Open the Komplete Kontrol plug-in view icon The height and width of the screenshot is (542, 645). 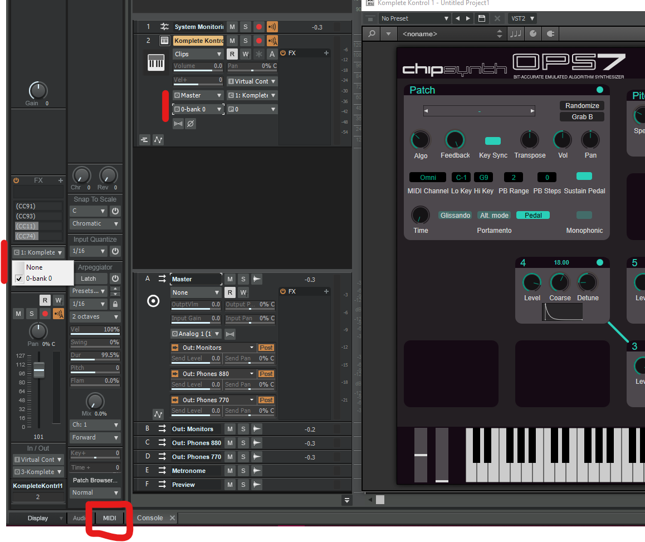551,34
